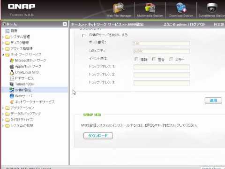Select Microsoftネットワーク tree item
225x169 pixels.
click(30, 61)
